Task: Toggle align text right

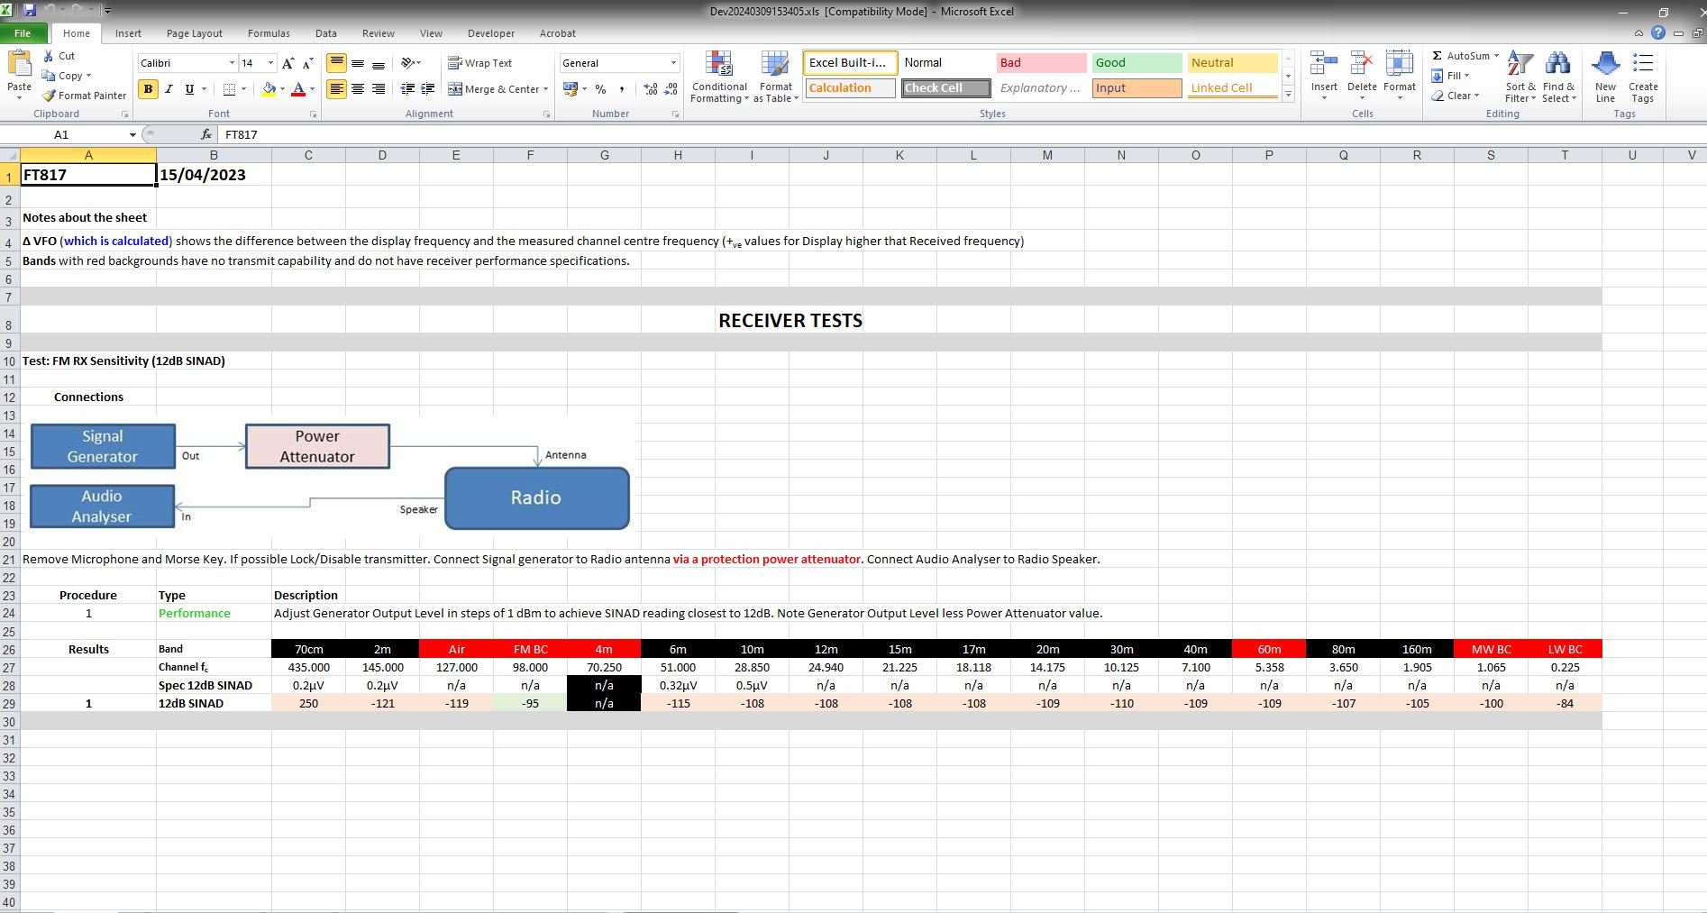Action: coord(379,89)
